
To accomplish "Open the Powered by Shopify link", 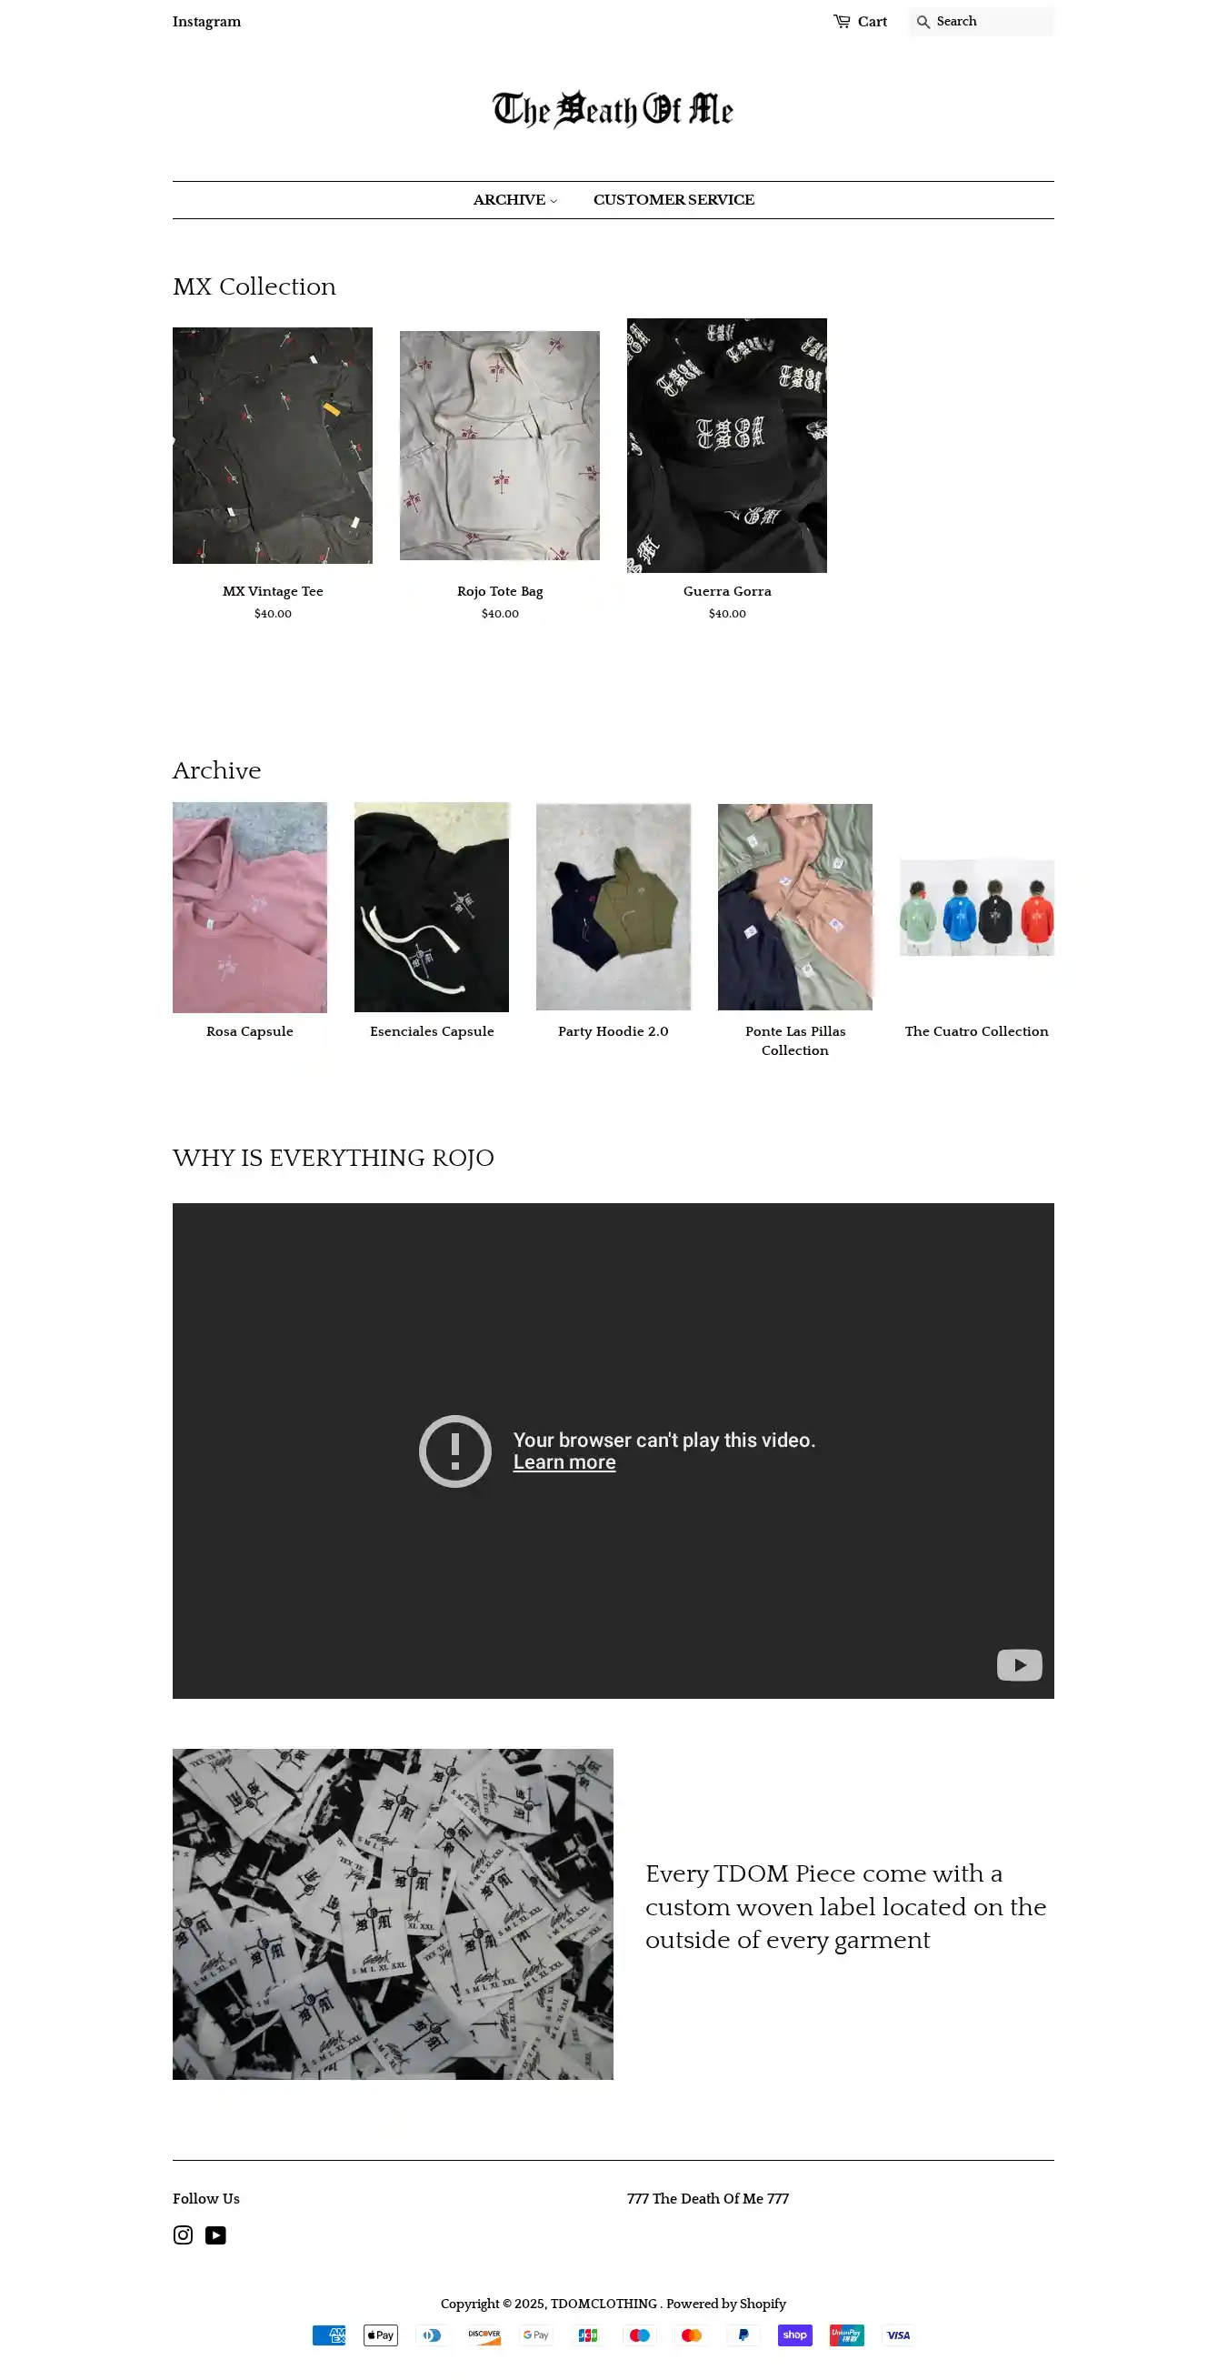I will tap(725, 2304).
